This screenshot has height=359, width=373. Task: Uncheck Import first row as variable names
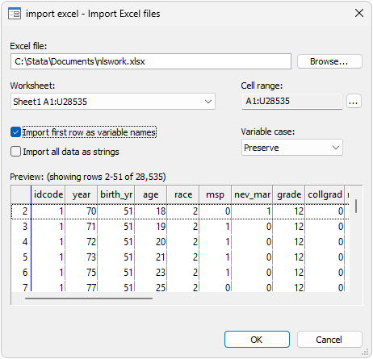click(15, 132)
